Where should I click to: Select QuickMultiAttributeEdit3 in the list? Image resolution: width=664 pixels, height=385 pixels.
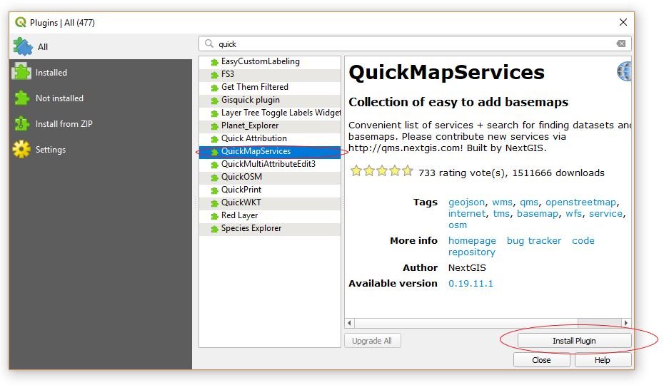270,164
